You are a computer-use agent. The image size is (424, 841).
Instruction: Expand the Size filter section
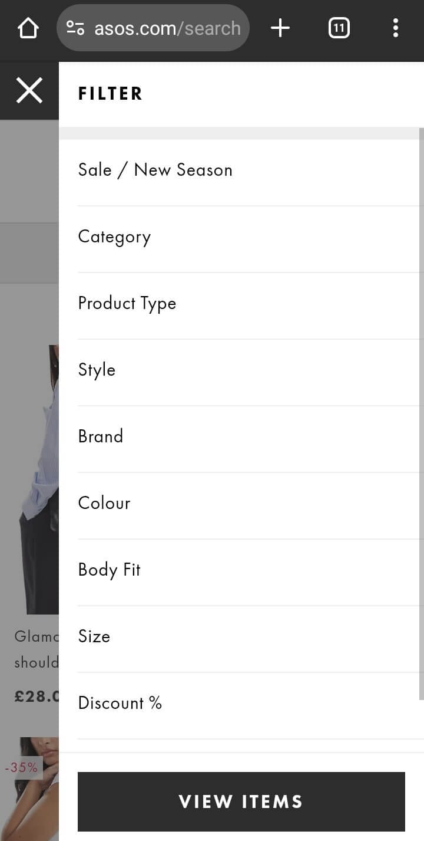point(94,636)
